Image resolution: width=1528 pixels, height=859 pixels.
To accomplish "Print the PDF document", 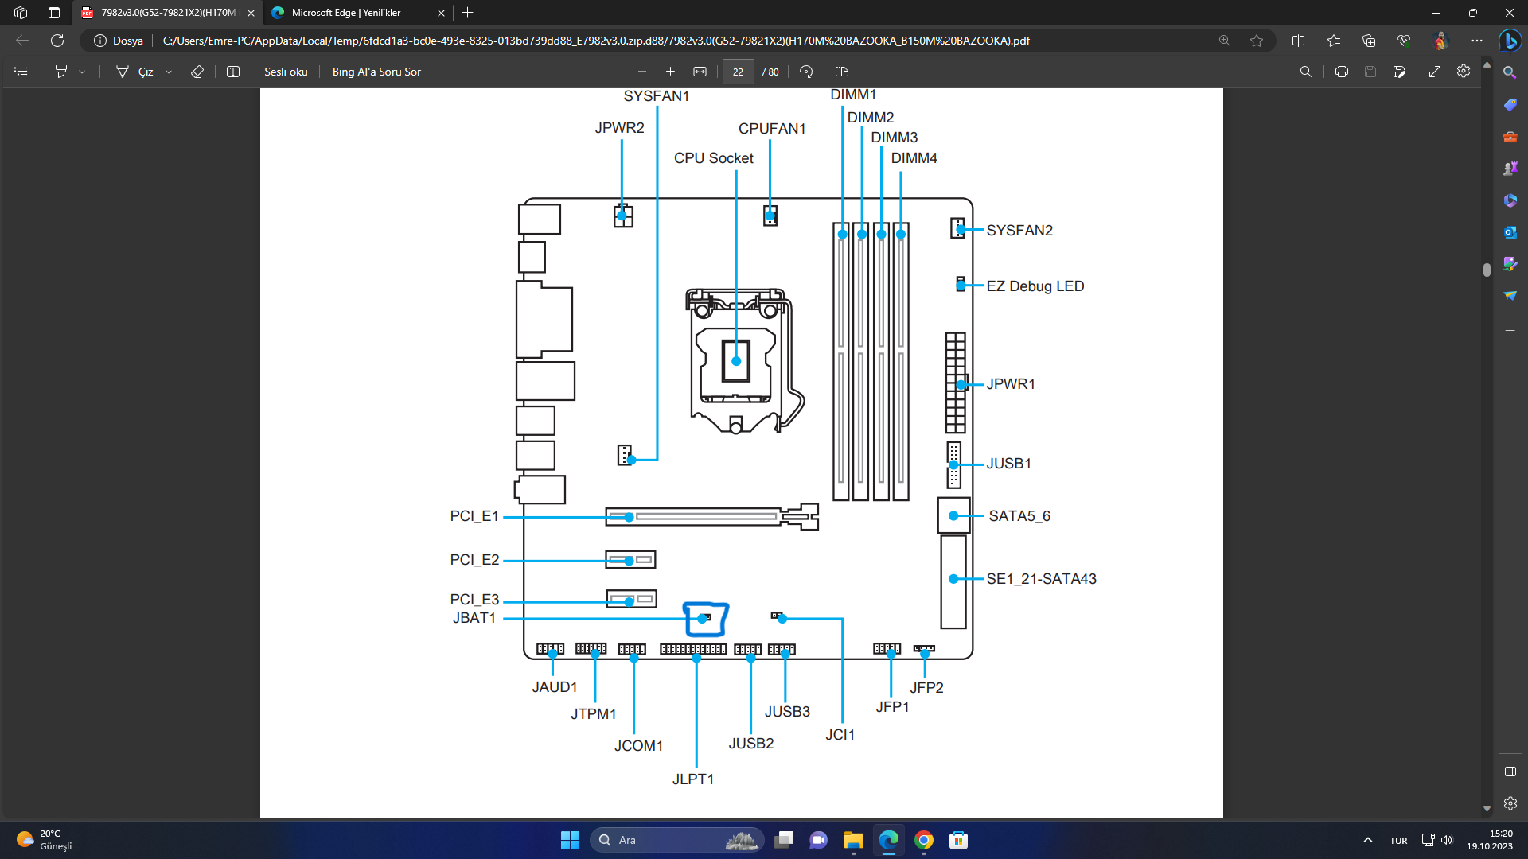I will coord(1342,72).
